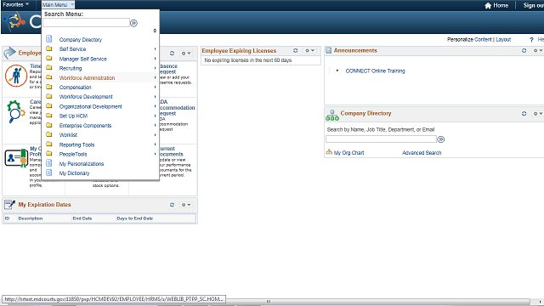Open the PeopleTools menu folder

[73, 154]
